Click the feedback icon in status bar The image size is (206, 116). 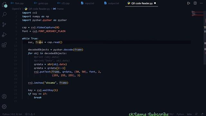coord(196,114)
